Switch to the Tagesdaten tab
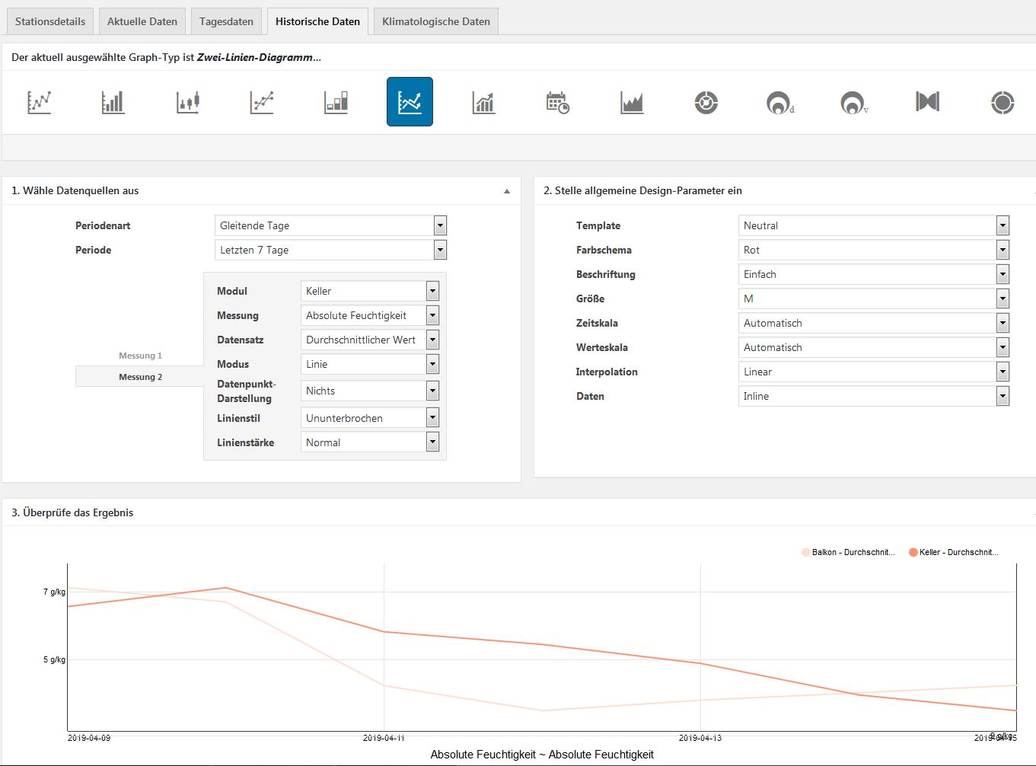Image resolution: width=1036 pixels, height=766 pixels. click(x=226, y=21)
